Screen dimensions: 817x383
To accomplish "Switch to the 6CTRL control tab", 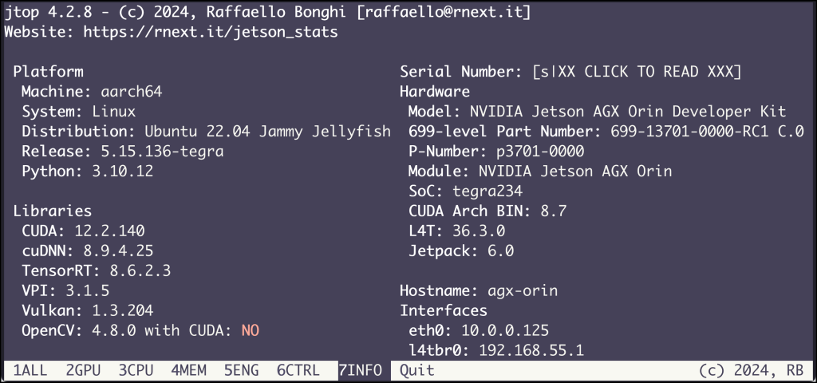I will tap(298, 370).
